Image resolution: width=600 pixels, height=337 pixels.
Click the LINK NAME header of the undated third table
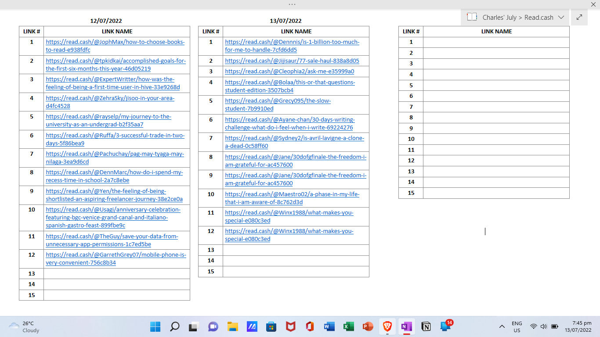coord(496,31)
